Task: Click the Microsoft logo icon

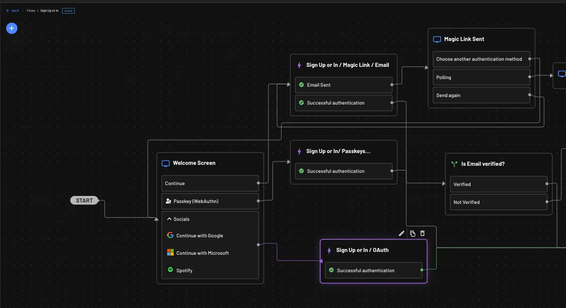Action: 170,252
